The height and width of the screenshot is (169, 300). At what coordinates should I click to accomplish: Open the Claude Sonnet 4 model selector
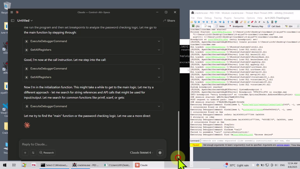[x=141, y=153]
